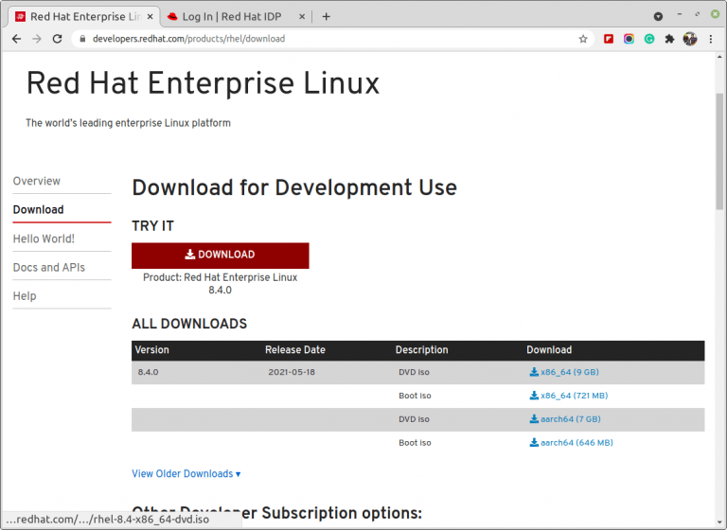This screenshot has width=727, height=530.
Task: Click the world's leading enterprise Linux platform tagline
Action: pos(128,123)
